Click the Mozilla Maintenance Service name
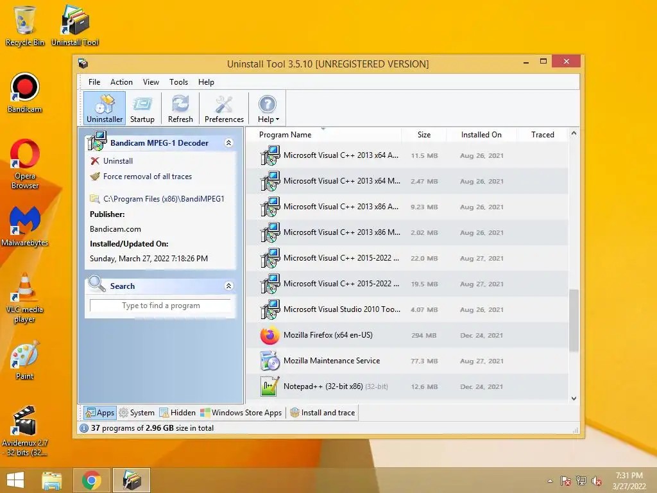657x493 pixels. click(x=332, y=361)
